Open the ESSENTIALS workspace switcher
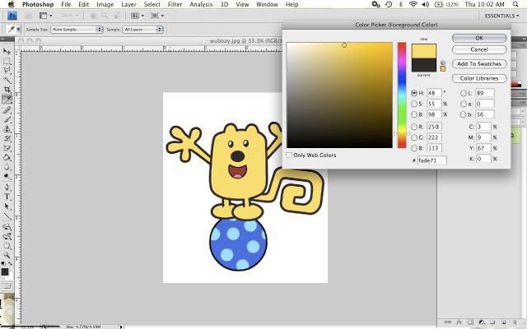Viewport: 527px width, 329px height. [501, 16]
